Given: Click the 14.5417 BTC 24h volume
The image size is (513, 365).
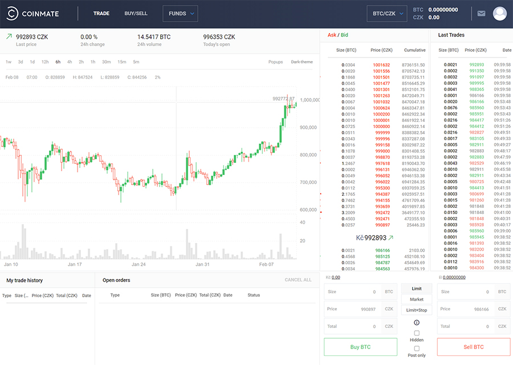Looking at the screenshot, I should [x=154, y=37].
